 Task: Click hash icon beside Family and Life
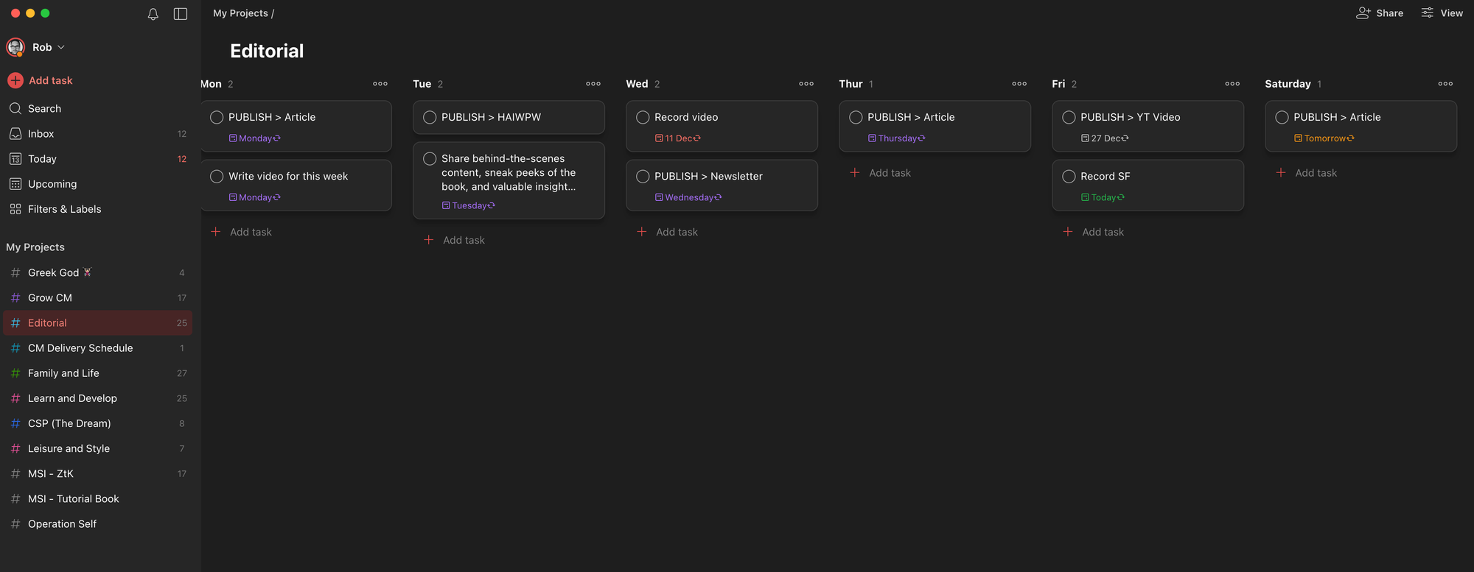point(15,373)
